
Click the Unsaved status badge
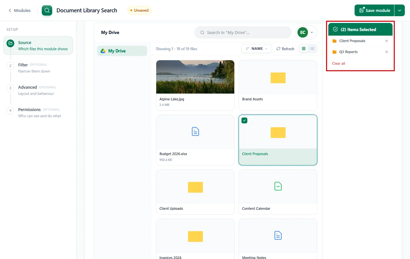(139, 10)
